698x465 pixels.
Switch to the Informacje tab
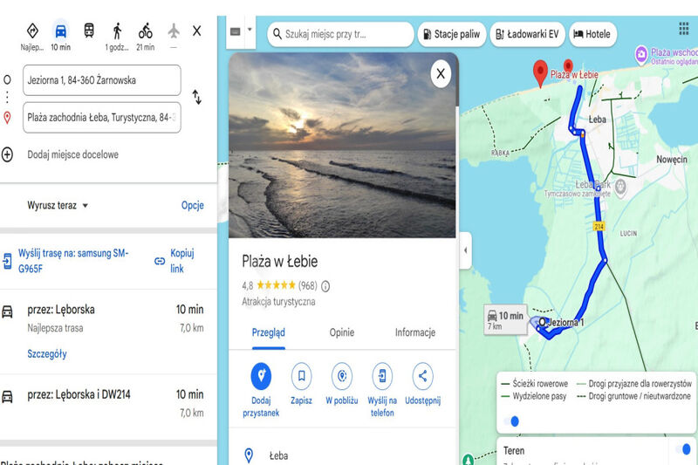pos(415,332)
